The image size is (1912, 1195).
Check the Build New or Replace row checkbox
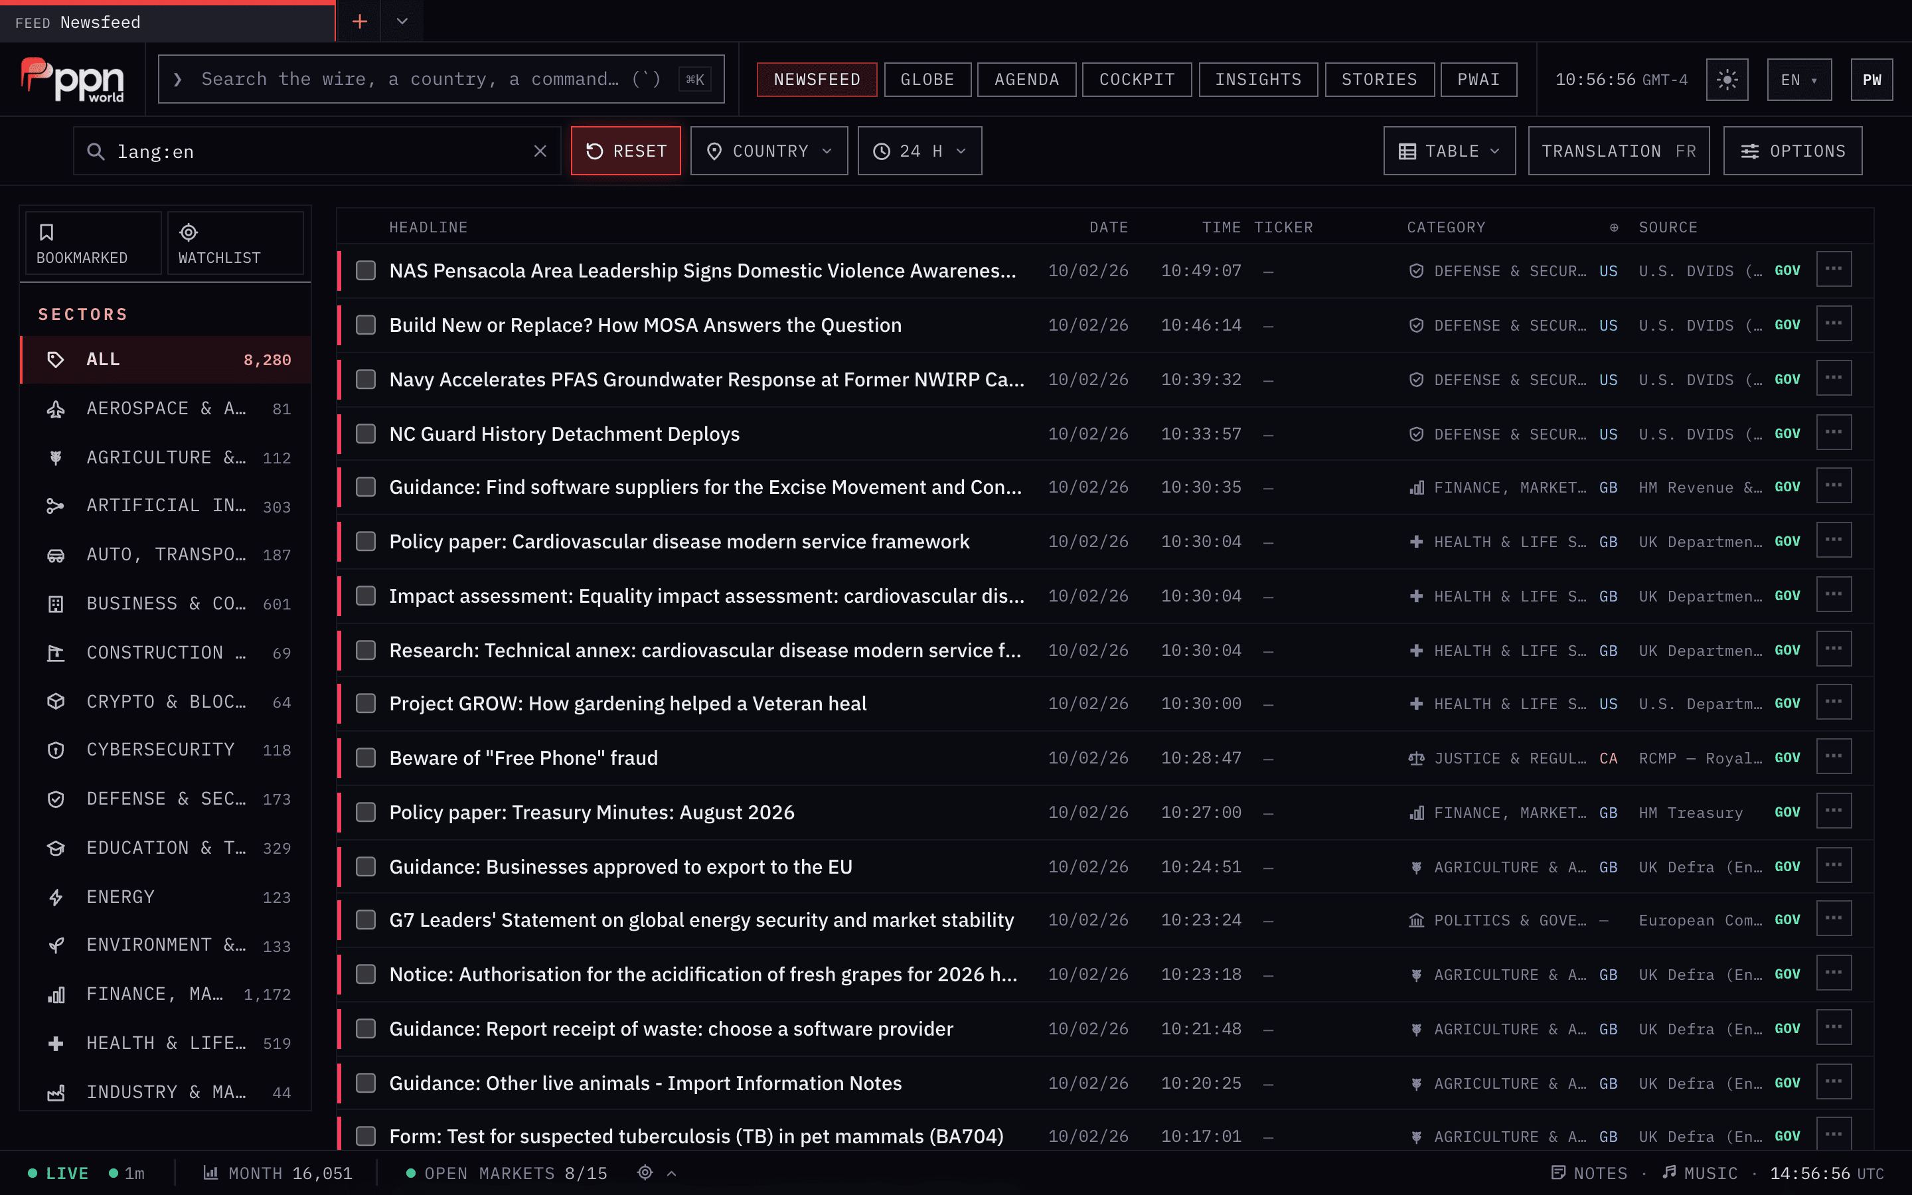pyautogui.click(x=366, y=325)
